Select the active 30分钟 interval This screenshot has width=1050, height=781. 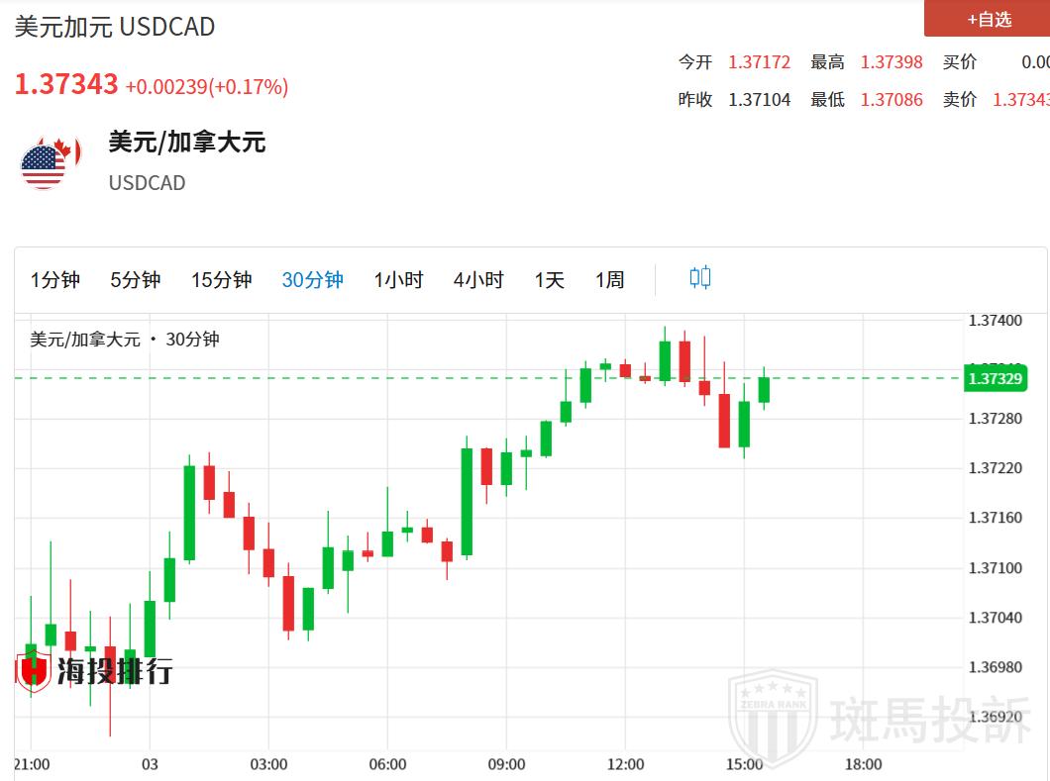(x=313, y=280)
